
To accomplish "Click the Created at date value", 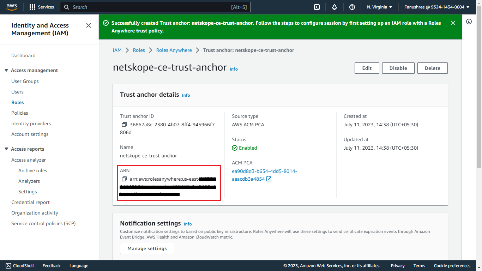I will (x=381, y=125).
